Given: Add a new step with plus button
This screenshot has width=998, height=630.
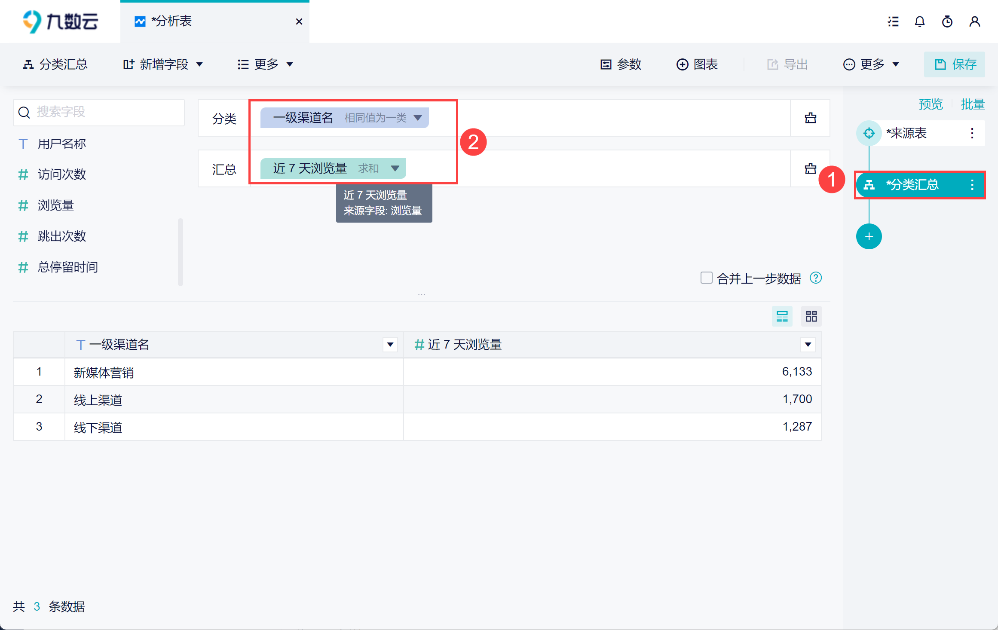Looking at the screenshot, I should click(869, 236).
